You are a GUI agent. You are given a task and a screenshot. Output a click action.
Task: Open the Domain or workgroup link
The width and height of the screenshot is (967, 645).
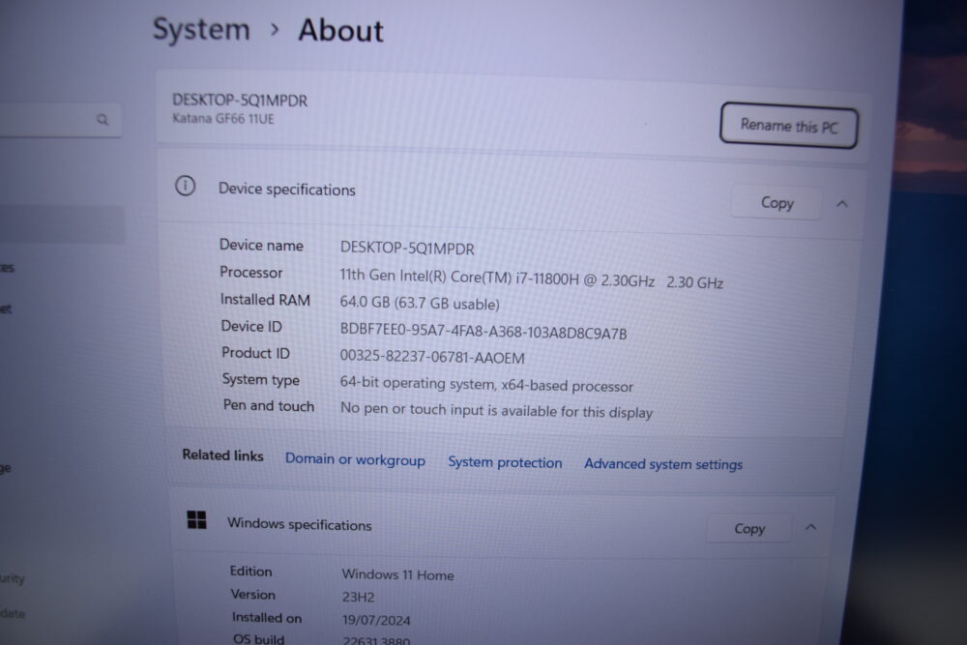[x=355, y=460]
